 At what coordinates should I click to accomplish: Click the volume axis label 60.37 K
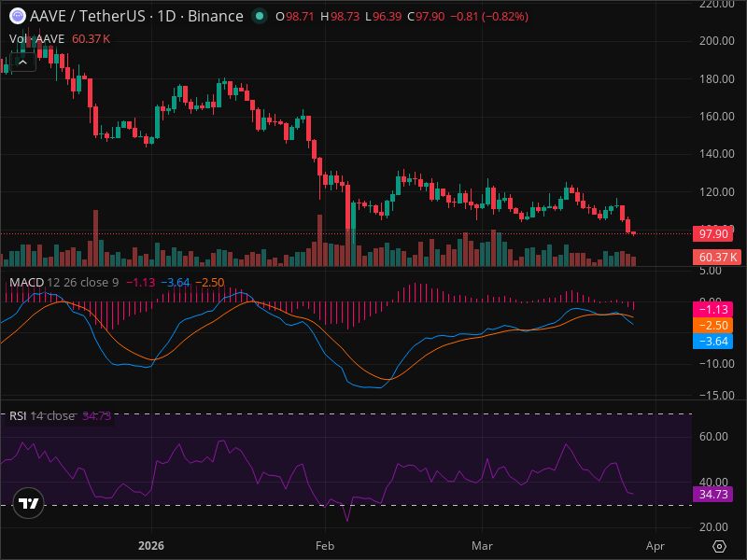tap(717, 258)
